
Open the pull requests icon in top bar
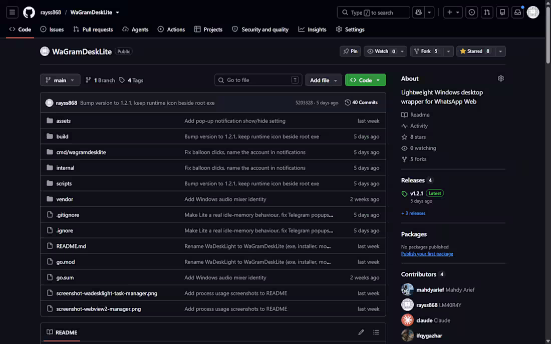click(x=487, y=12)
